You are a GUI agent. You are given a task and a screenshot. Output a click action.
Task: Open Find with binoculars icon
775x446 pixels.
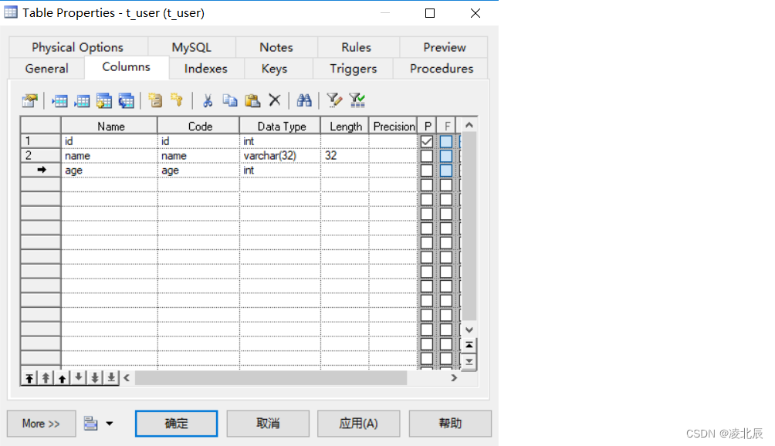[x=304, y=101]
